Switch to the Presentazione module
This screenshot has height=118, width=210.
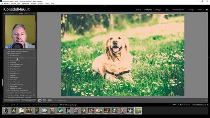[x=178, y=10]
